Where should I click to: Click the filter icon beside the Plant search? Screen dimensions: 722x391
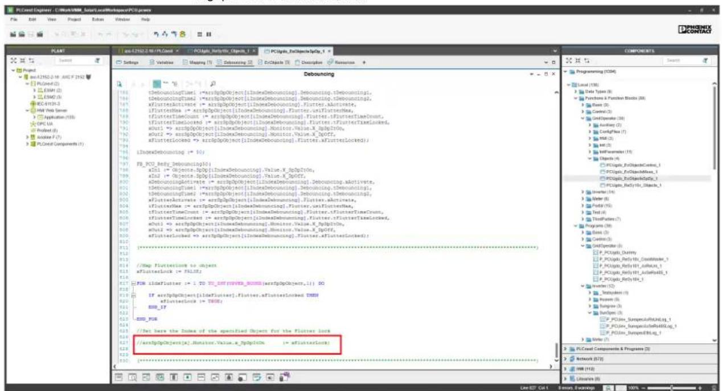pyautogui.click(x=97, y=61)
